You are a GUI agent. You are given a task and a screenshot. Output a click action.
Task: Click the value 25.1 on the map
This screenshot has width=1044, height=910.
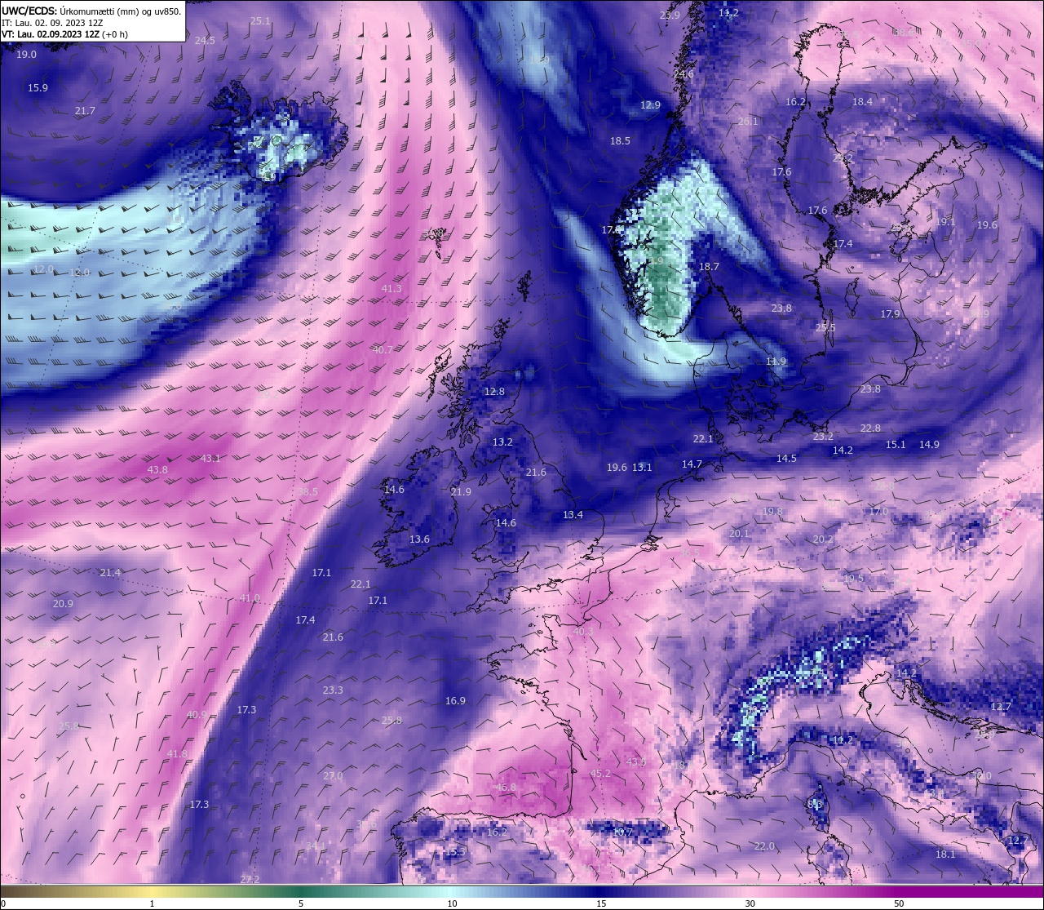click(x=260, y=21)
